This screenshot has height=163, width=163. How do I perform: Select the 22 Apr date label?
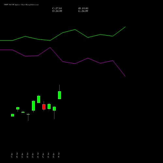pos(27,155)
